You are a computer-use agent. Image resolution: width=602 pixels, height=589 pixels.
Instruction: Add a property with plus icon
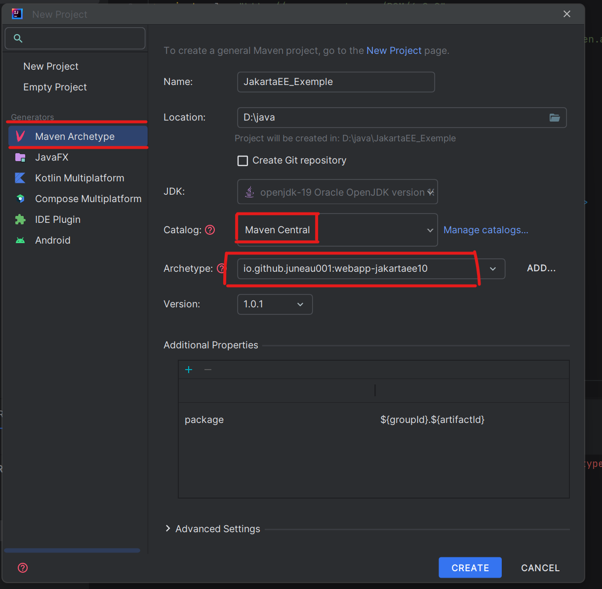click(x=189, y=370)
